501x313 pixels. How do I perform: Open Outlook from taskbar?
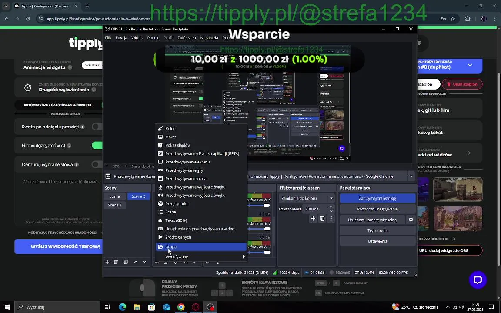coord(166,307)
